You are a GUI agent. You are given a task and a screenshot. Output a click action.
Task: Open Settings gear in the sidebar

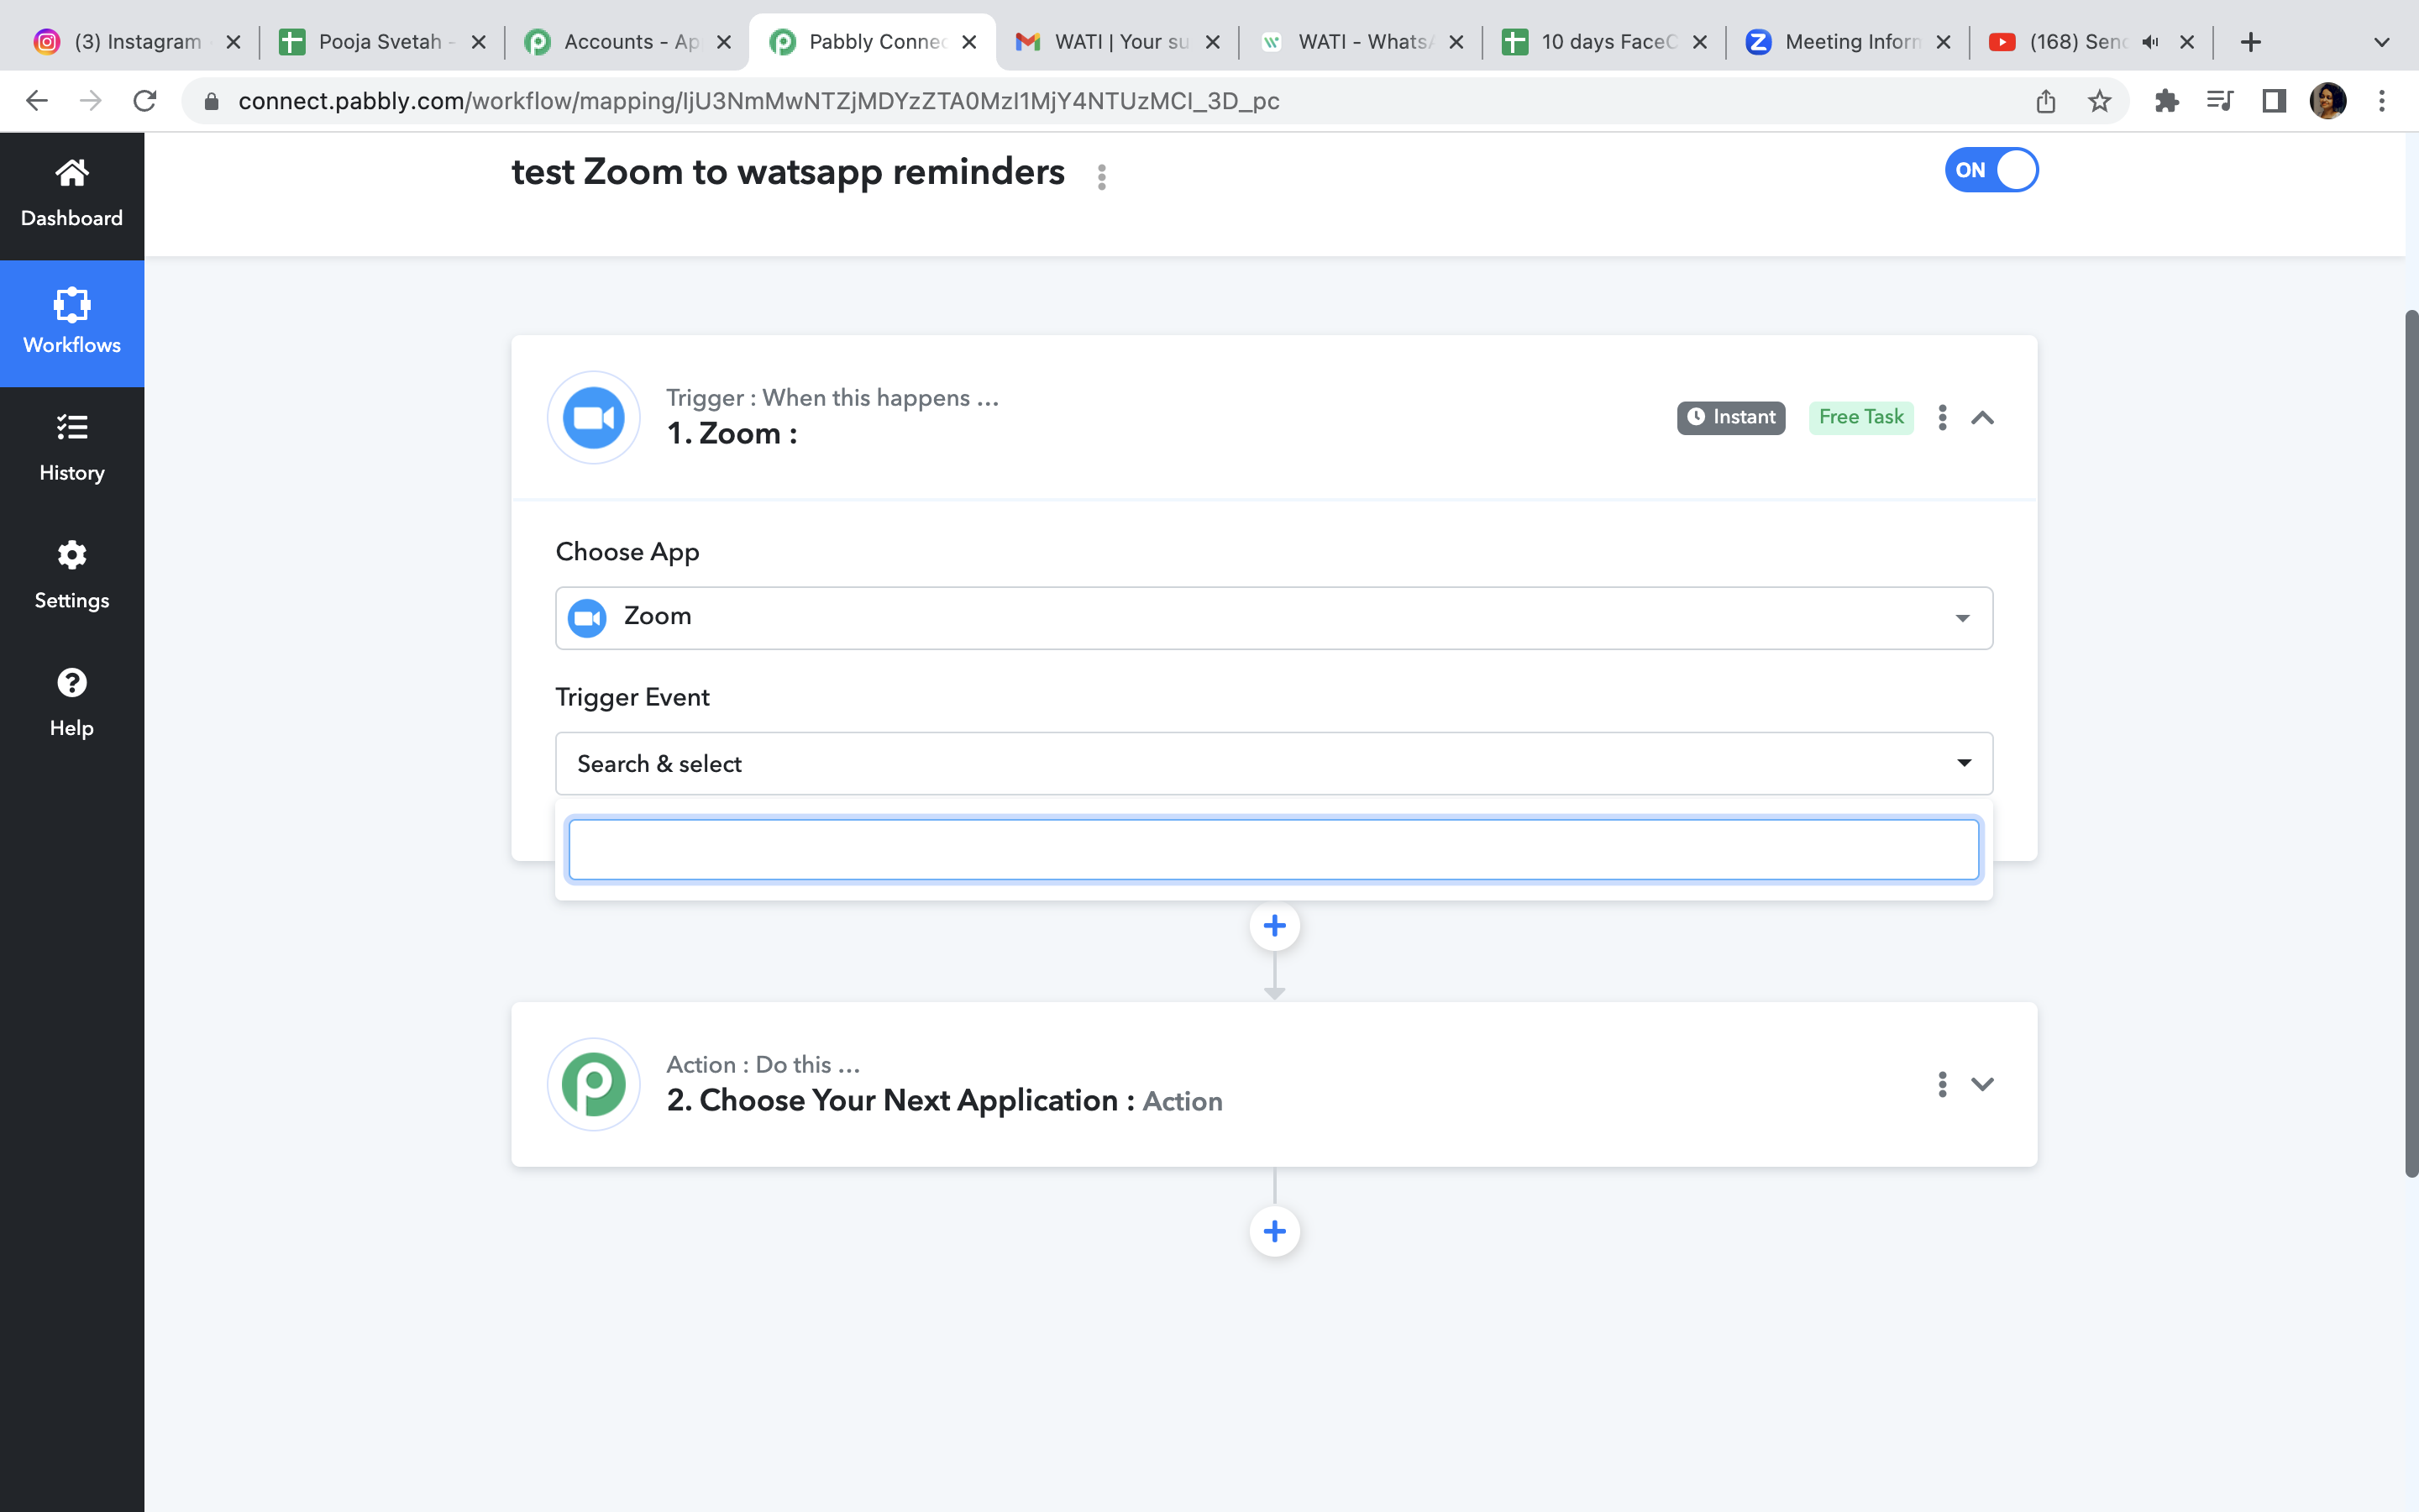click(x=72, y=555)
